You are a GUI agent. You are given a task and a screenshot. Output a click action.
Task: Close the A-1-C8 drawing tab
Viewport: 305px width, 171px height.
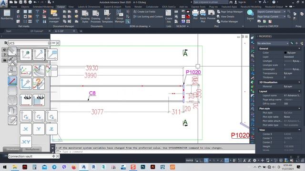[74, 31]
